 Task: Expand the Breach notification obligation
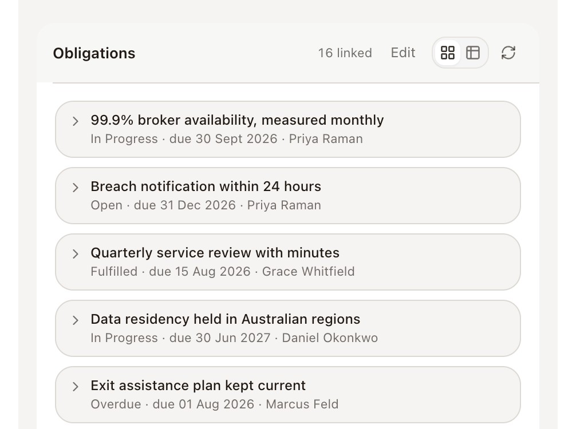point(76,188)
